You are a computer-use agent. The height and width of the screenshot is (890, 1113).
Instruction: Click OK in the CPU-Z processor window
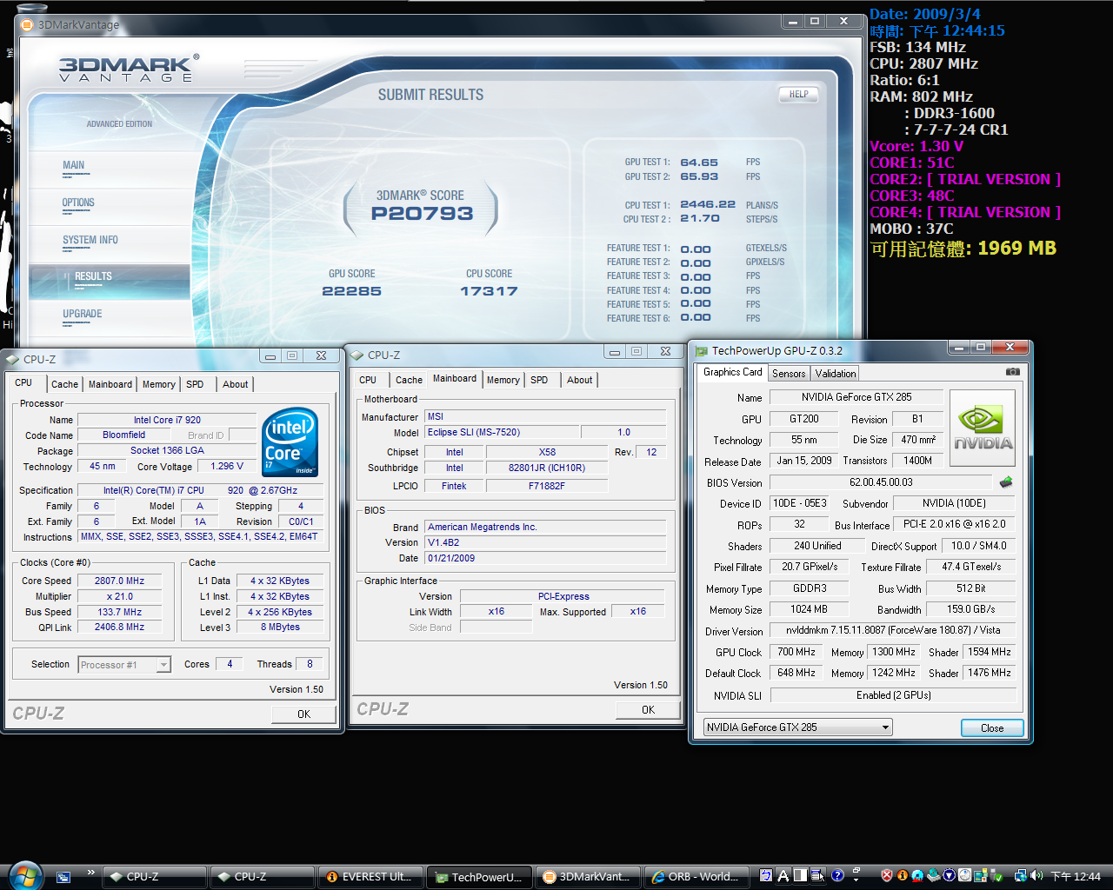click(x=303, y=714)
